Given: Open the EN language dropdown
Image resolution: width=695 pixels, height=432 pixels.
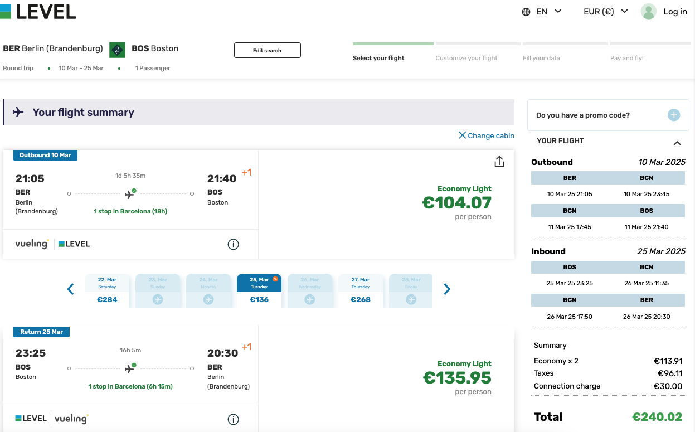Looking at the screenshot, I should (548, 12).
